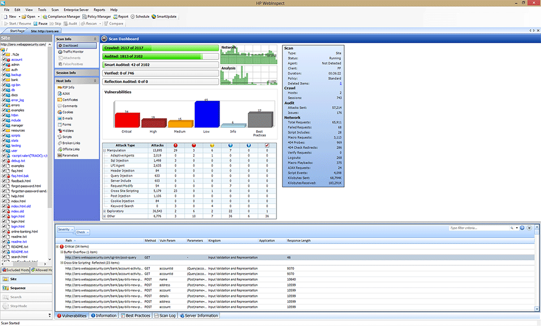Open the Server Information tab
Image resolution: width=541 pixels, height=326 pixels.
coord(199,316)
